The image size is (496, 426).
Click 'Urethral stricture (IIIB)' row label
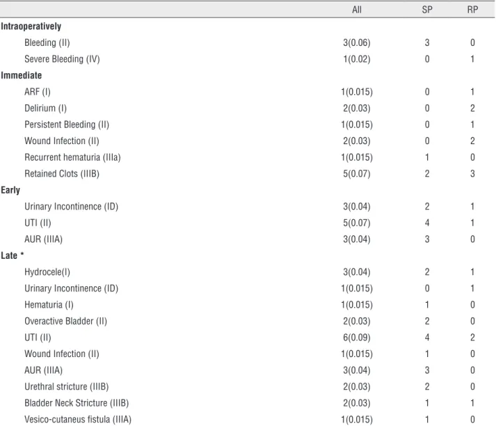click(66, 387)
